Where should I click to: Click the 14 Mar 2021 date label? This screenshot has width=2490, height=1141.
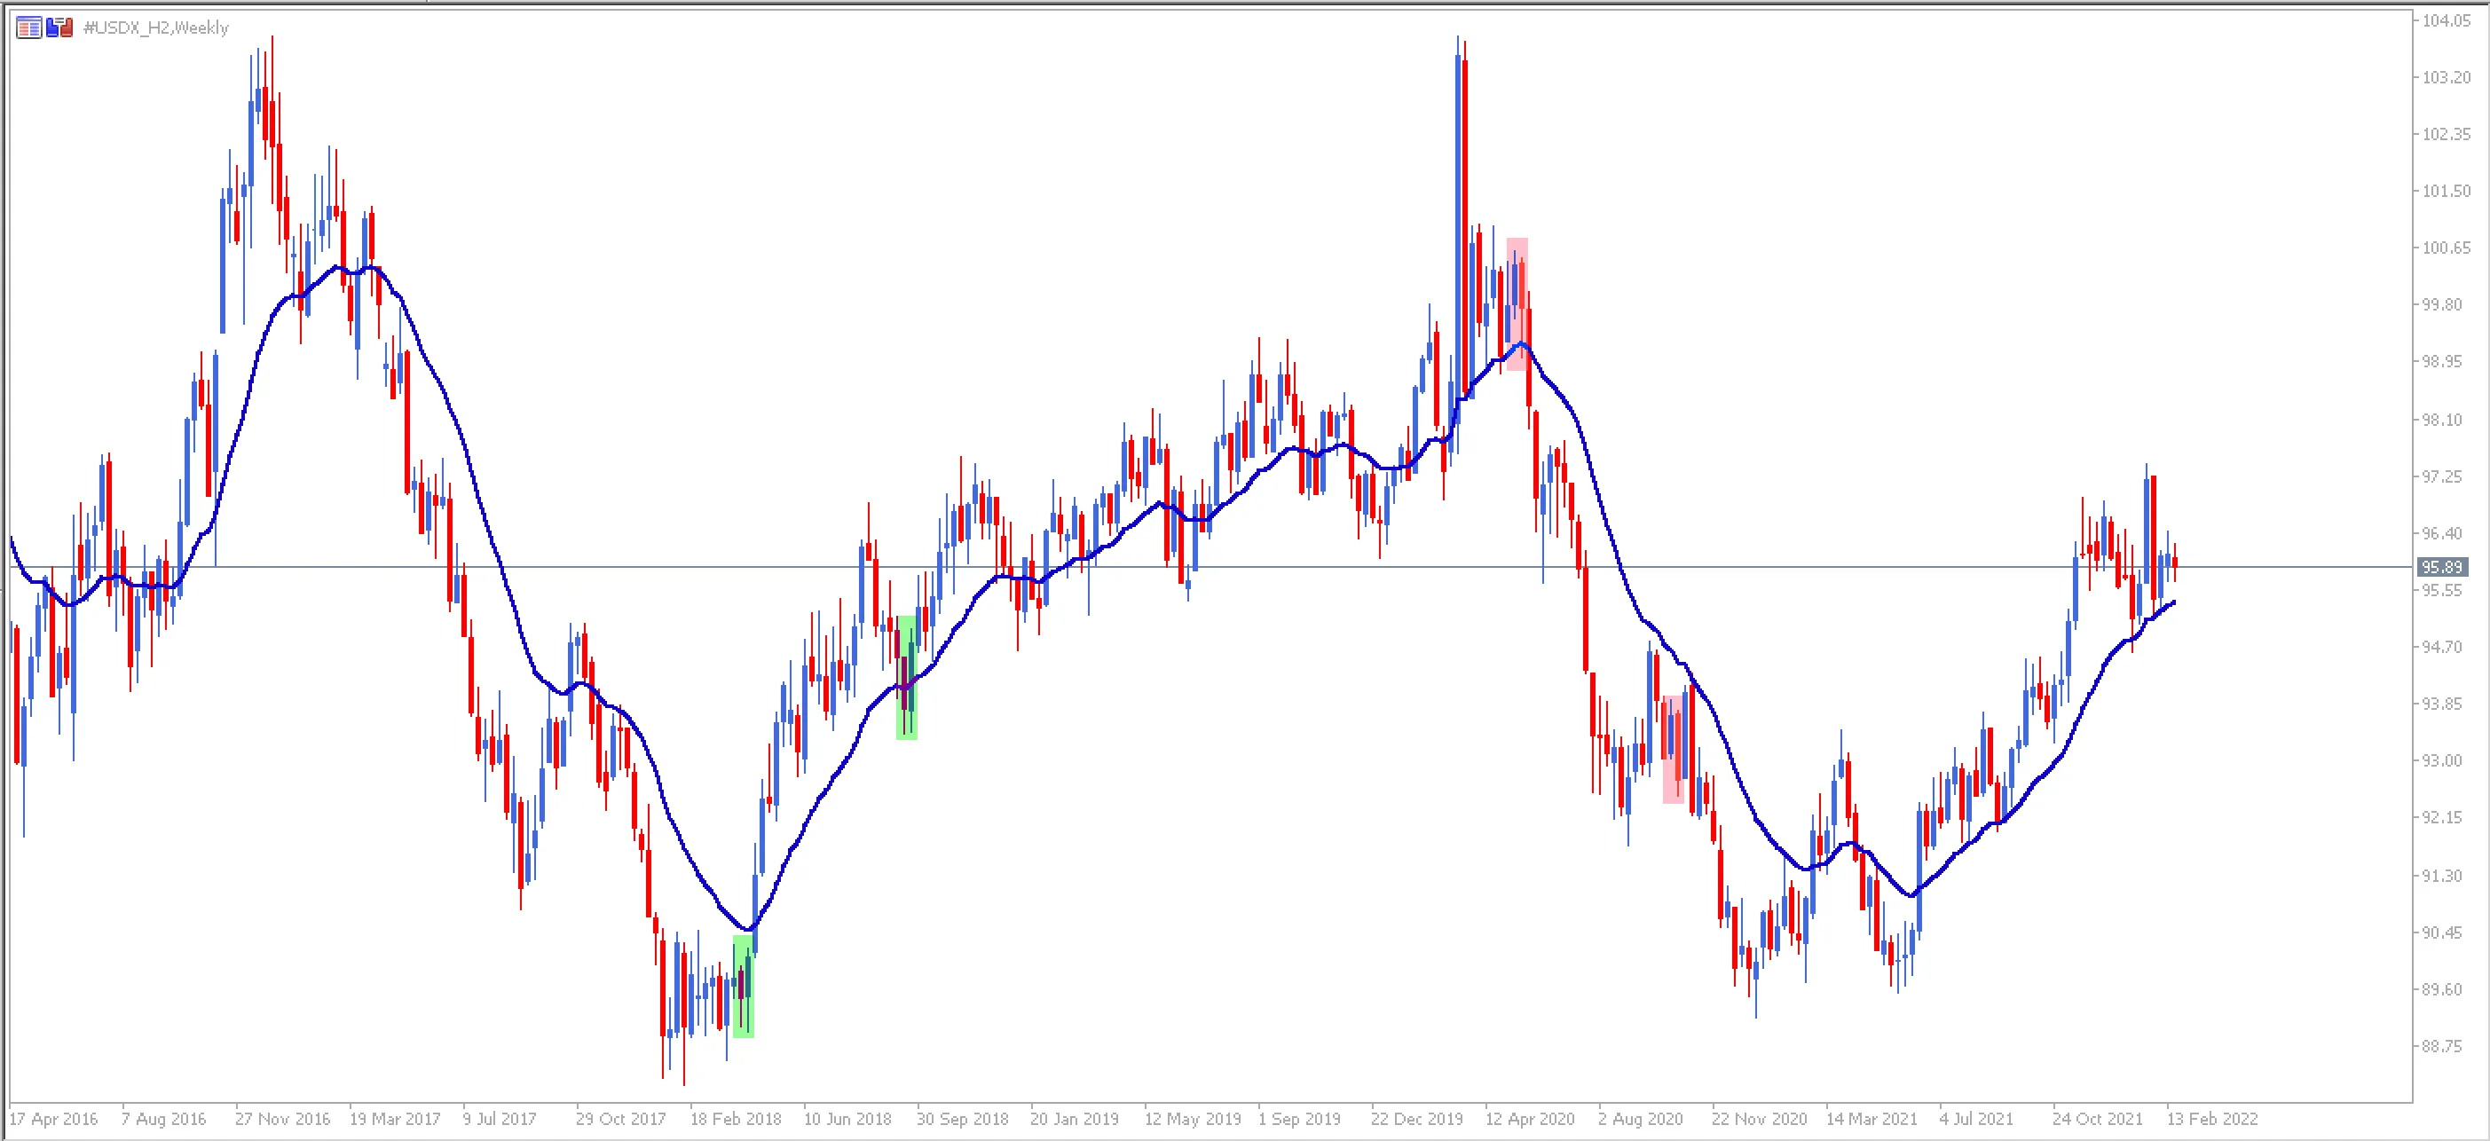pos(1871,1119)
